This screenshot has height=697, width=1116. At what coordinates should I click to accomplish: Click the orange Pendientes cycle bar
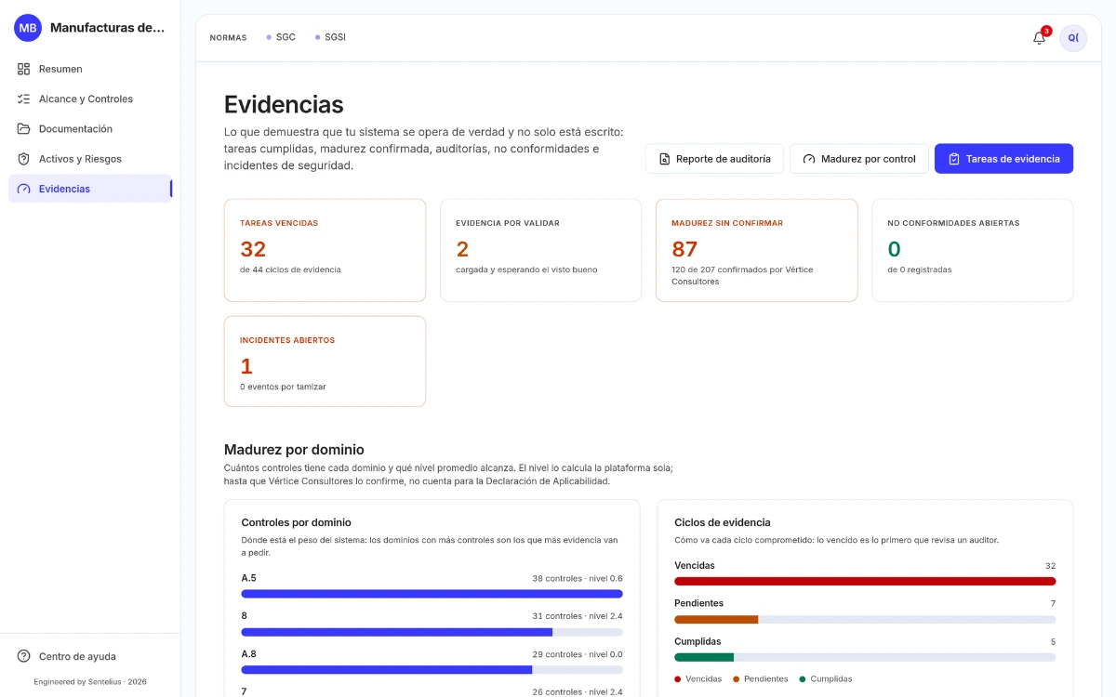click(x=716, y=619)
